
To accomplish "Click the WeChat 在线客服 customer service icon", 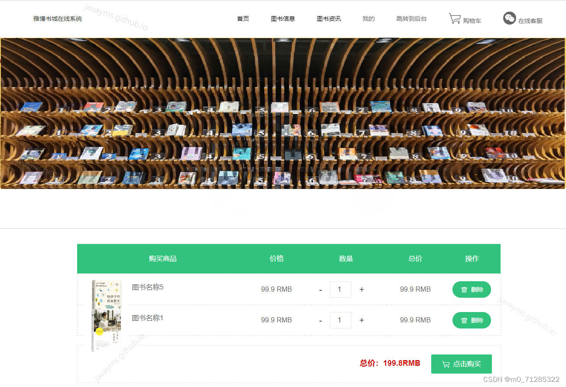I will (509, 19).
